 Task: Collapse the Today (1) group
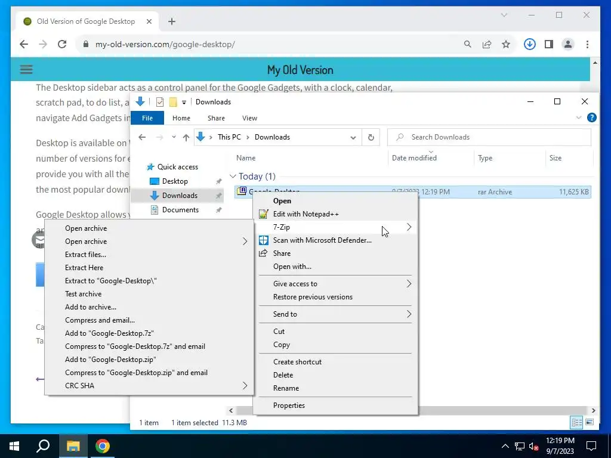click(x=233, y=177)
